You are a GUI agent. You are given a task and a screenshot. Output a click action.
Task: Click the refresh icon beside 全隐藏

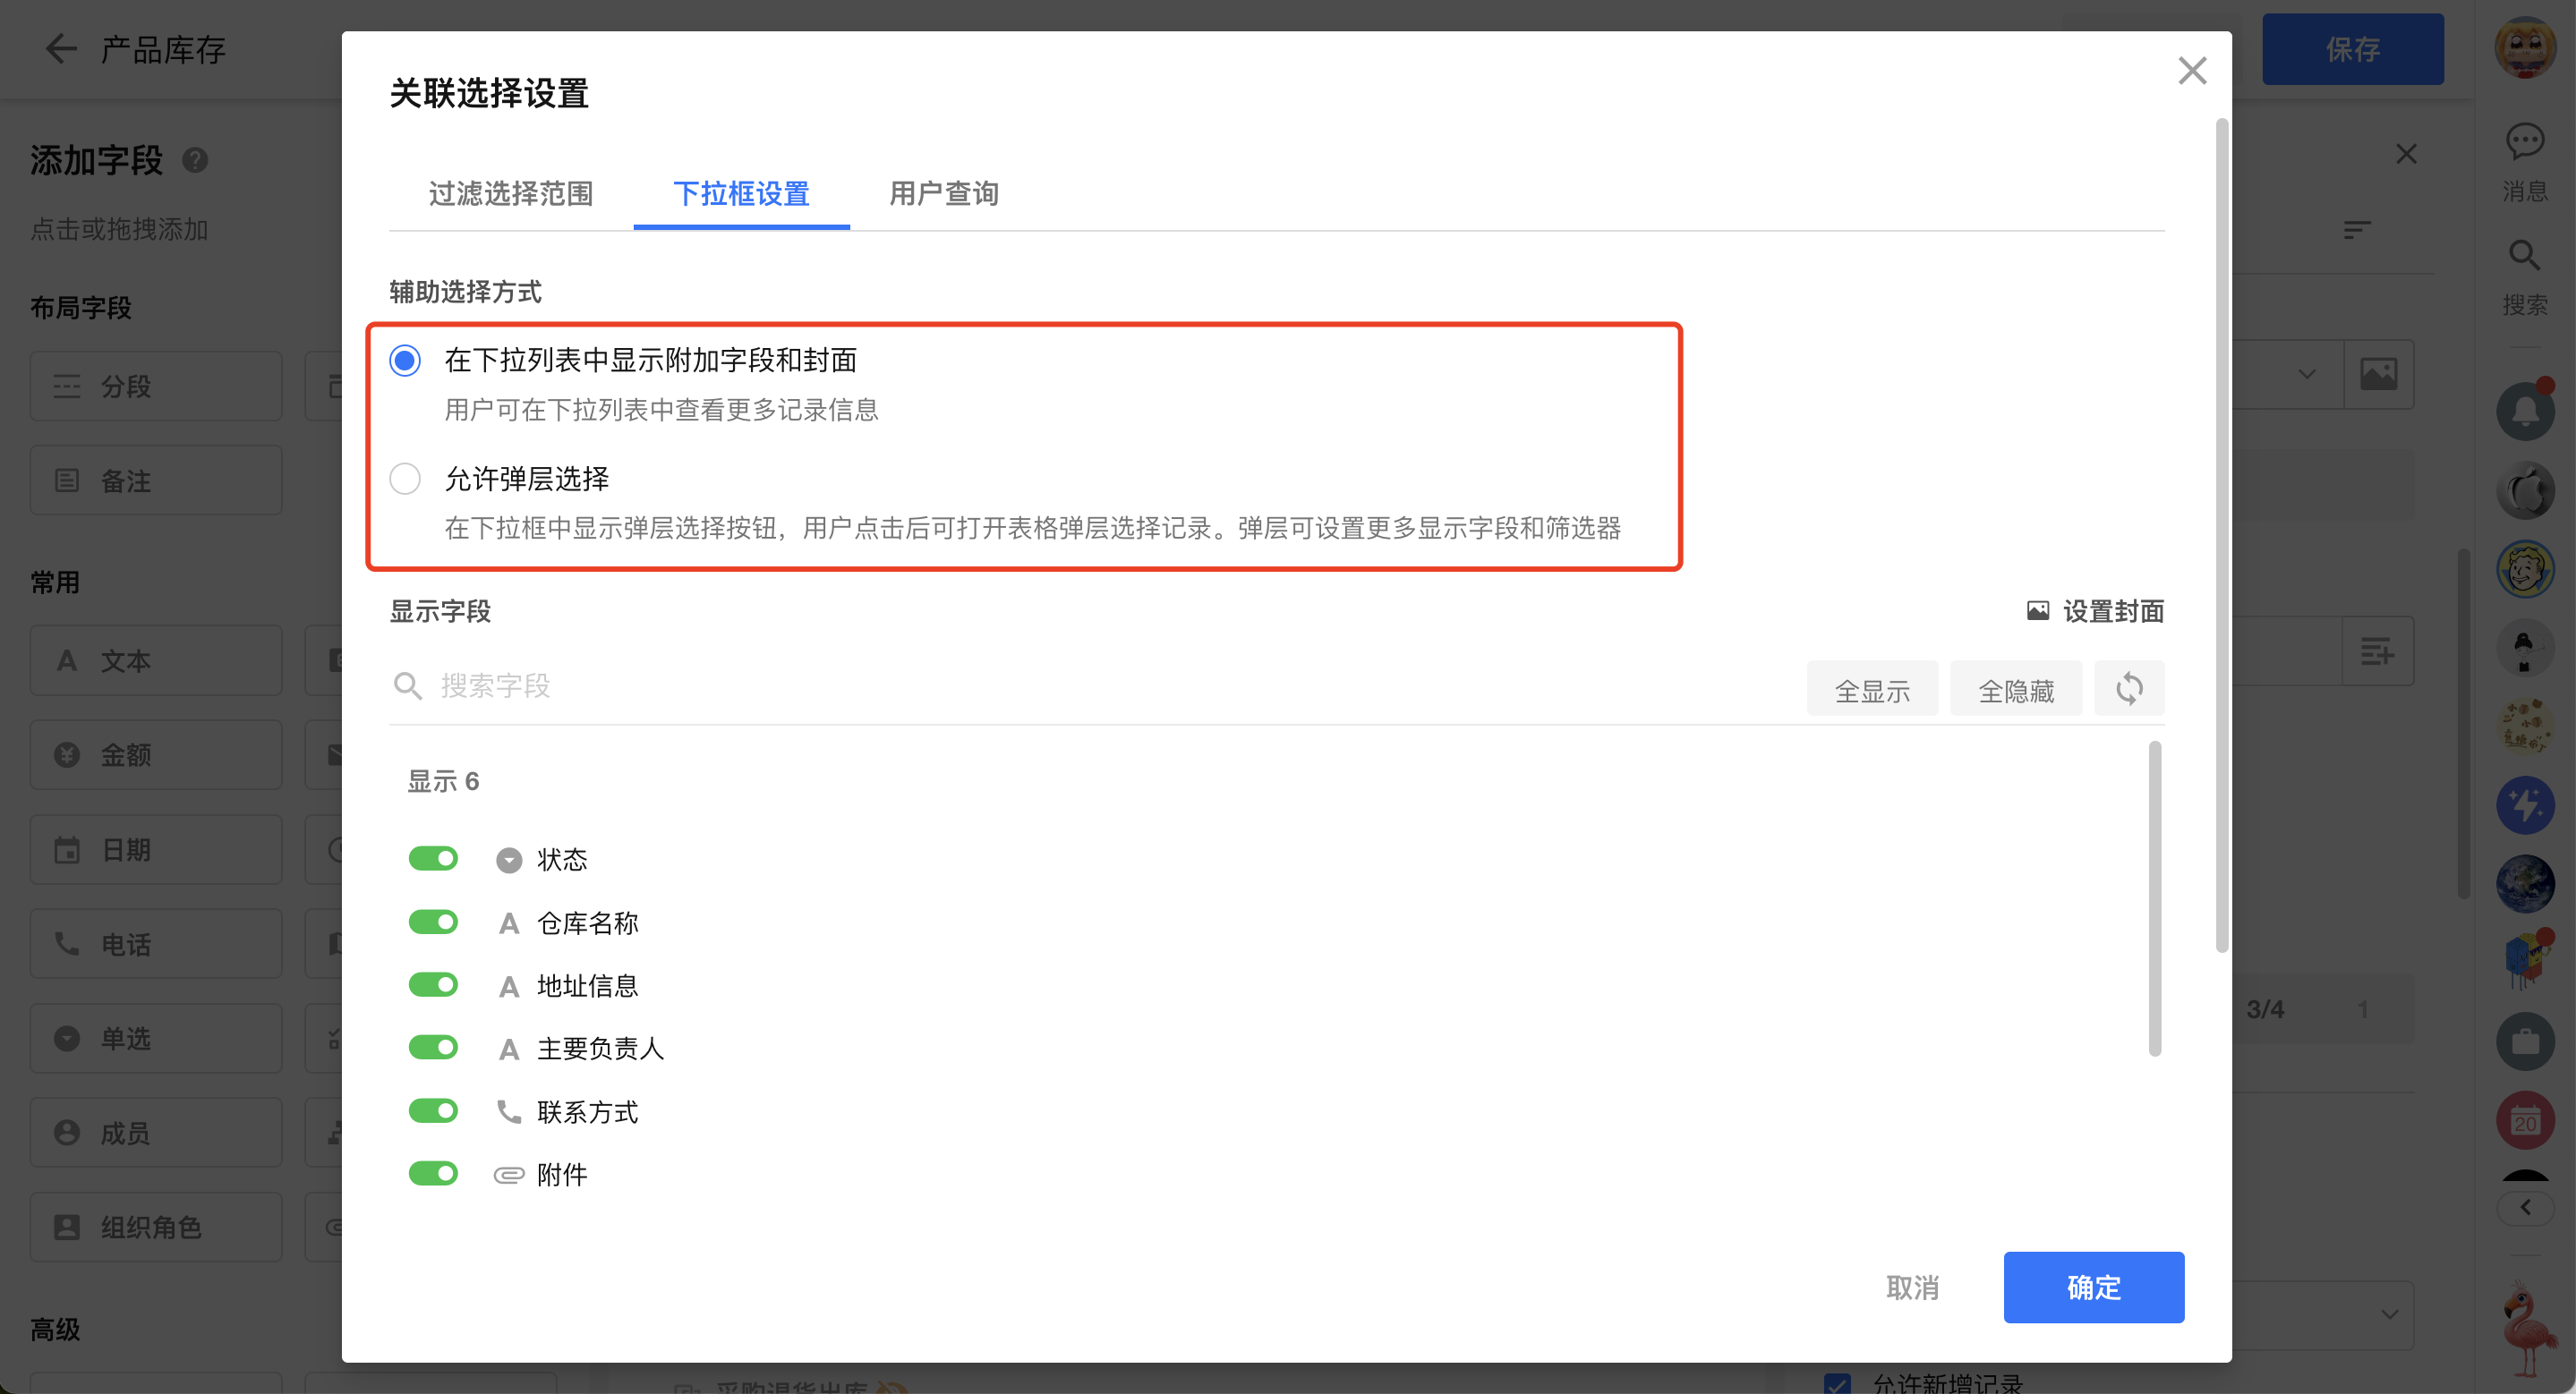pyautogui.click(x=2129, y=689)
